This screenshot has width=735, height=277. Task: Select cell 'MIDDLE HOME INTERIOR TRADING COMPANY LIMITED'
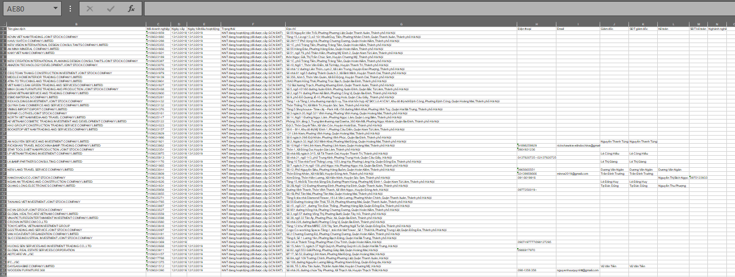[76, 78]
